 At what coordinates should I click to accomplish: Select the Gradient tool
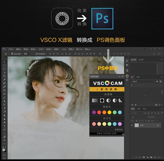[4, 112]
